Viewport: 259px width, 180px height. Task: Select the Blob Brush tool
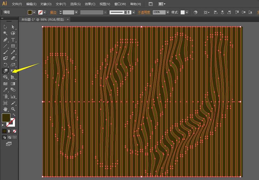(x=5, y=58)
